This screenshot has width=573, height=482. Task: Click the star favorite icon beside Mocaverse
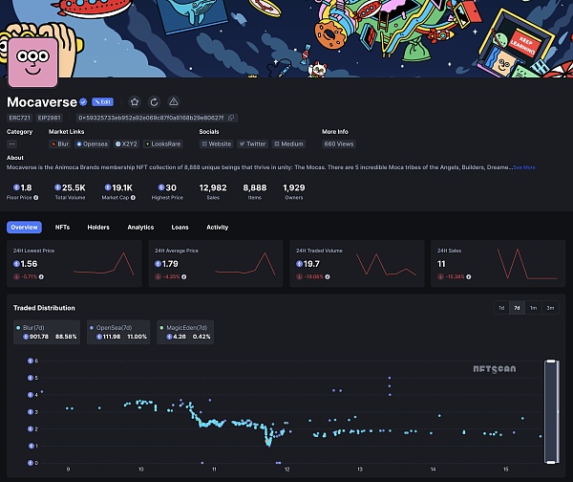(135, 101)
